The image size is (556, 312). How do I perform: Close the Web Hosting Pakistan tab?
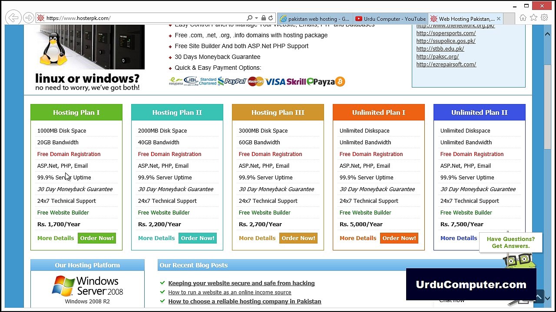click(499, 19)
